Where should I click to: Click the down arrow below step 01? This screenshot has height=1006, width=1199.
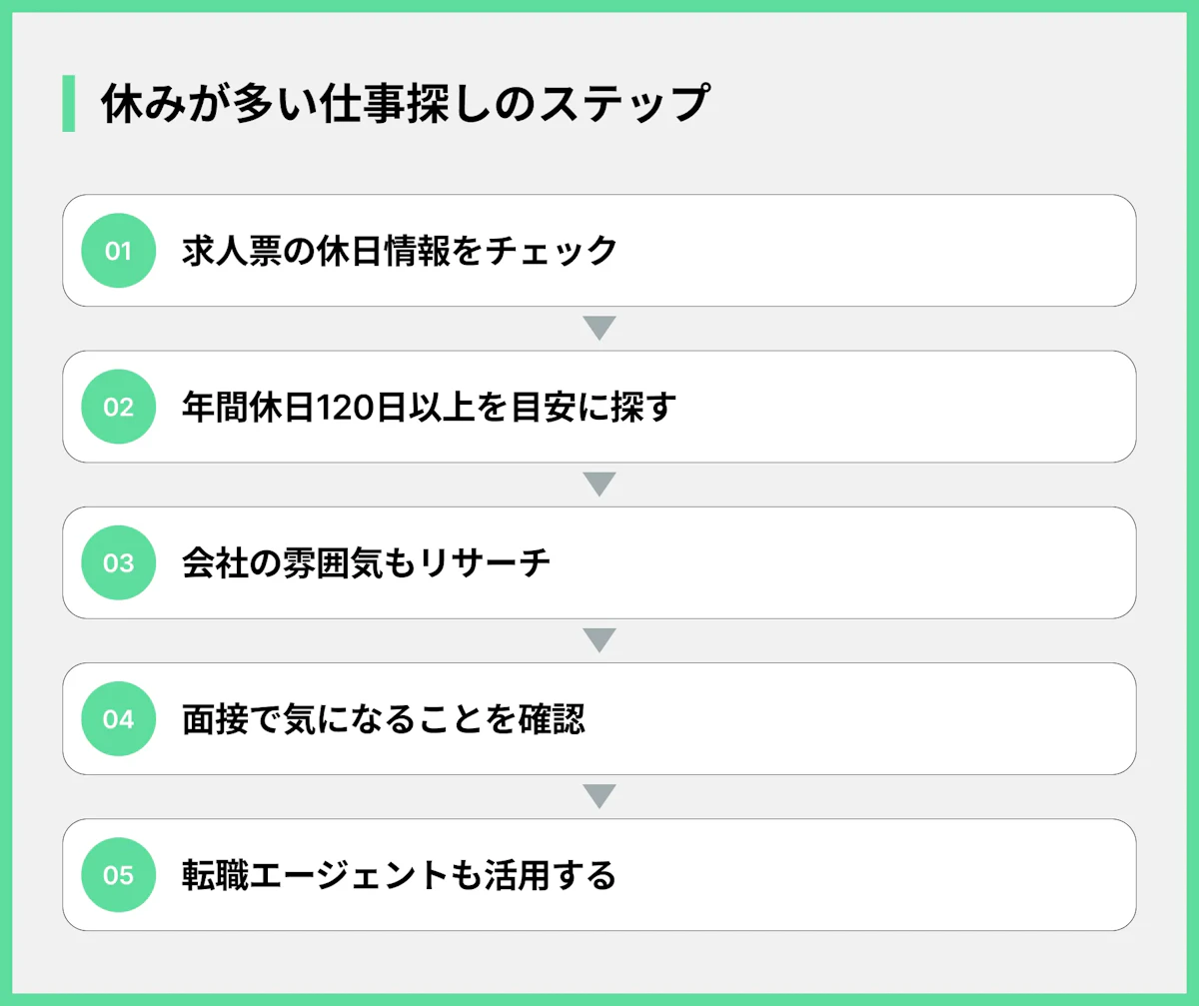pyautogui.click(x=599, y=328)
